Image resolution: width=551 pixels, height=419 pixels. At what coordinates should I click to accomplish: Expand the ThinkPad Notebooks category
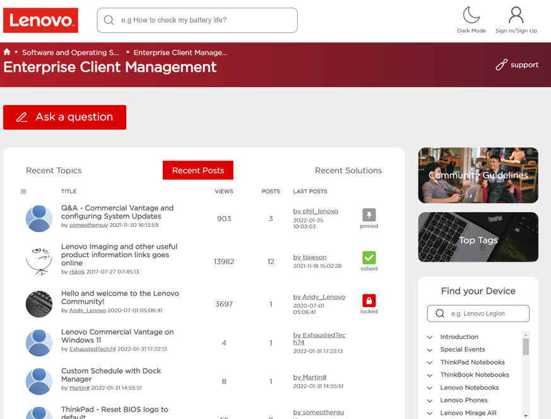(x=430, y=362)
